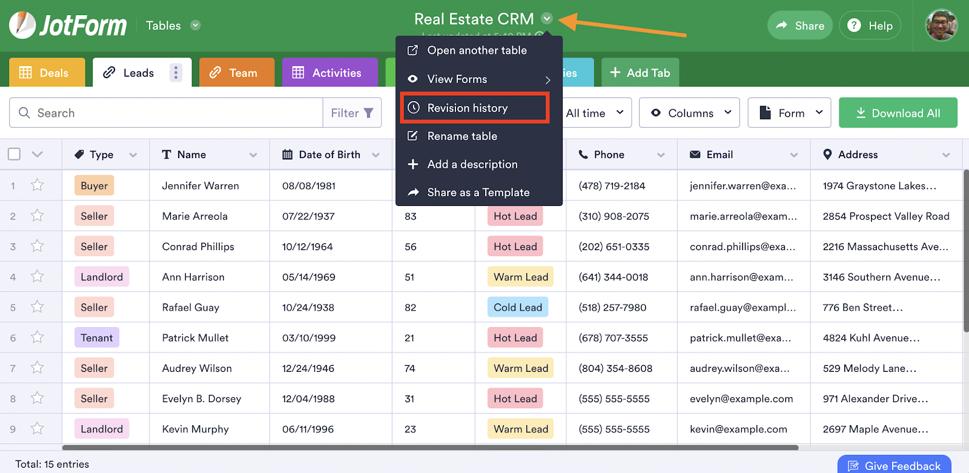
Task: Select Revision history from menu
Action: point(475,108)
